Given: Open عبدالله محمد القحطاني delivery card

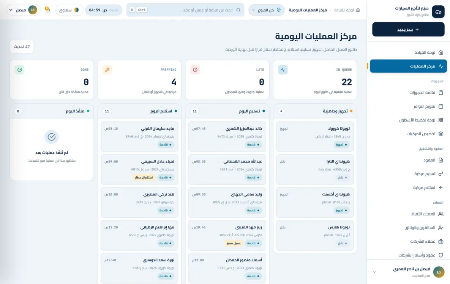Looking at the screenshot, I should pos(227,170).
